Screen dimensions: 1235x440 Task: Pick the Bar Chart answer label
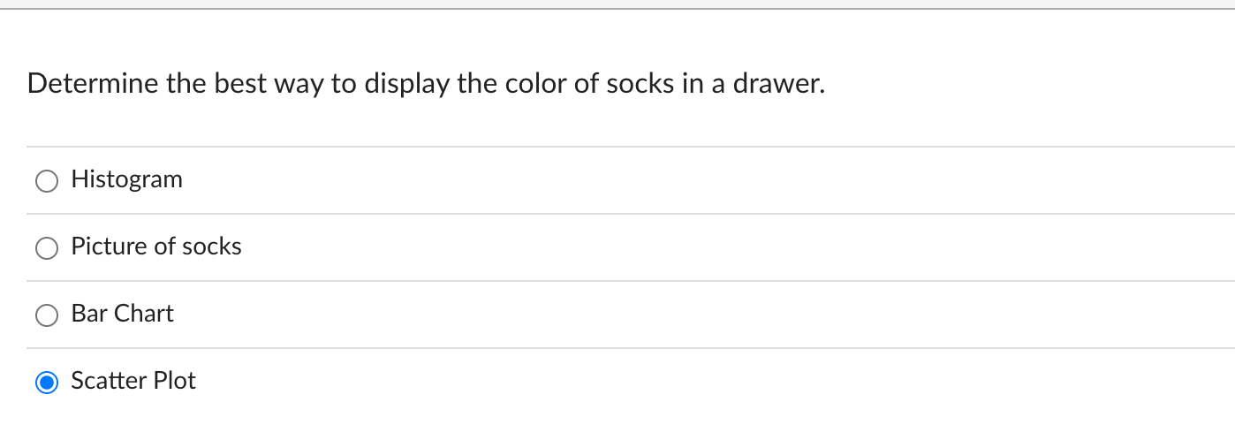click(123, 314)
